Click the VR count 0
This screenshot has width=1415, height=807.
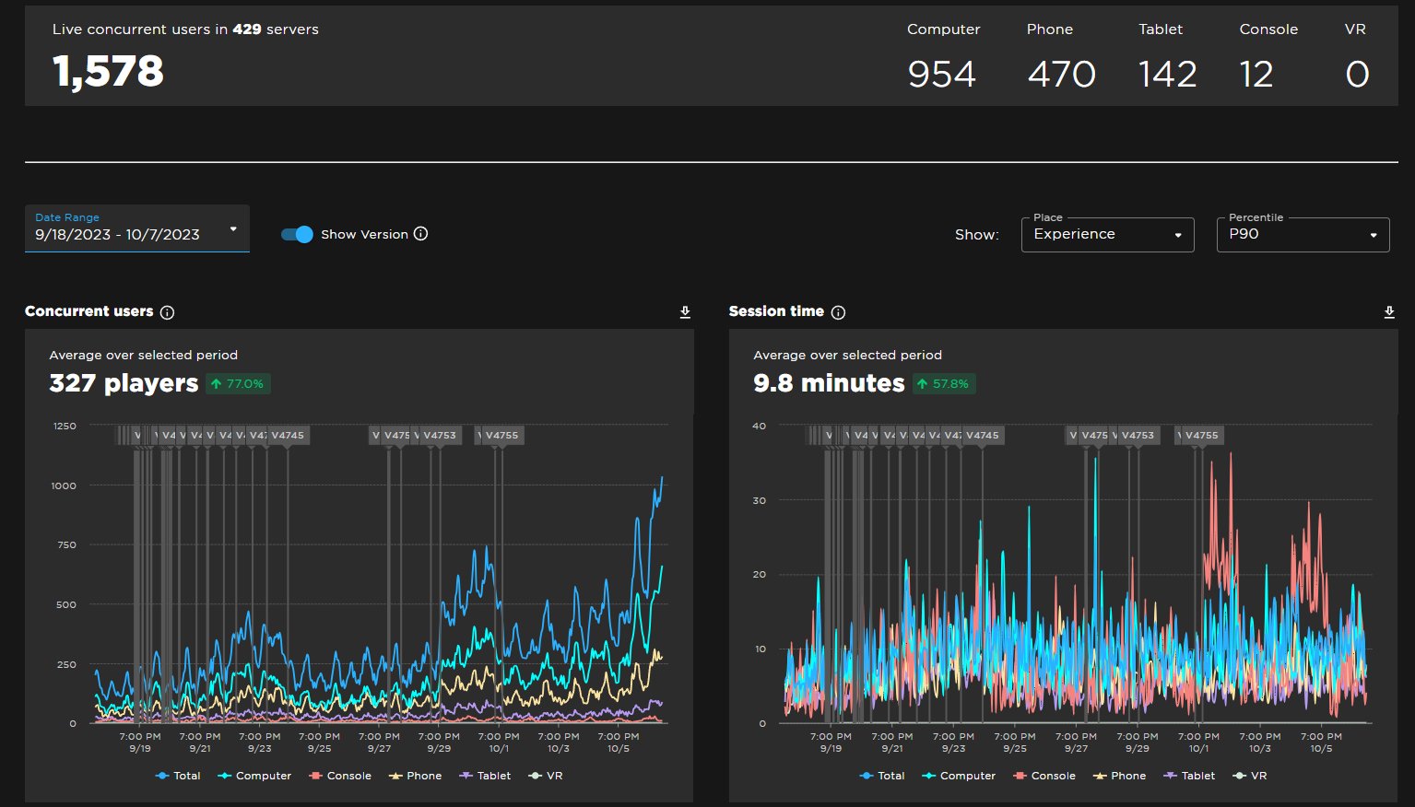coord(1357,74)
